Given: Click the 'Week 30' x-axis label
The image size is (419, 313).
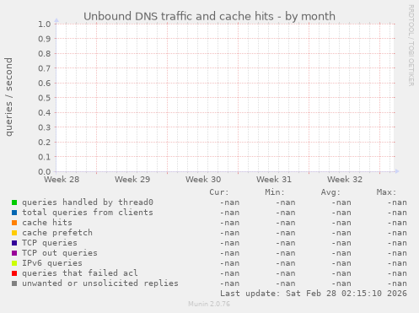Looking at the screenshot, I should (203, 180).
